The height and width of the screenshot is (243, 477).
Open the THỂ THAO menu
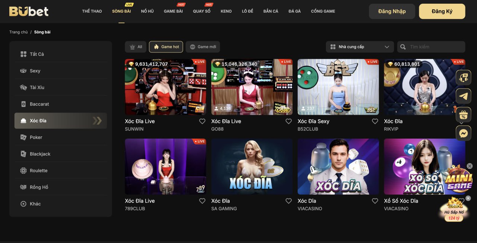tap(92, 11)
